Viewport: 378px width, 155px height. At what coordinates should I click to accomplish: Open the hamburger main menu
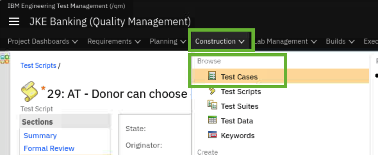point(14,22)
